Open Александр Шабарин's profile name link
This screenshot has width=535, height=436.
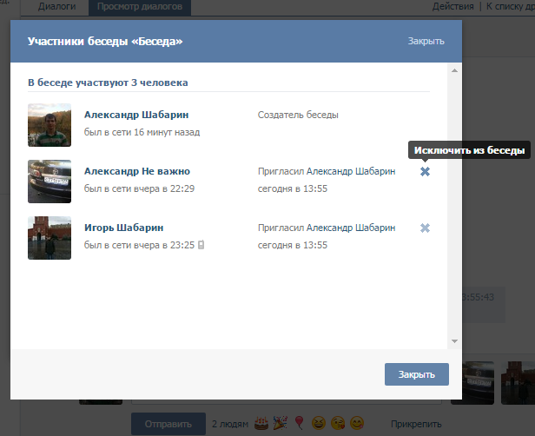[136, 115]
